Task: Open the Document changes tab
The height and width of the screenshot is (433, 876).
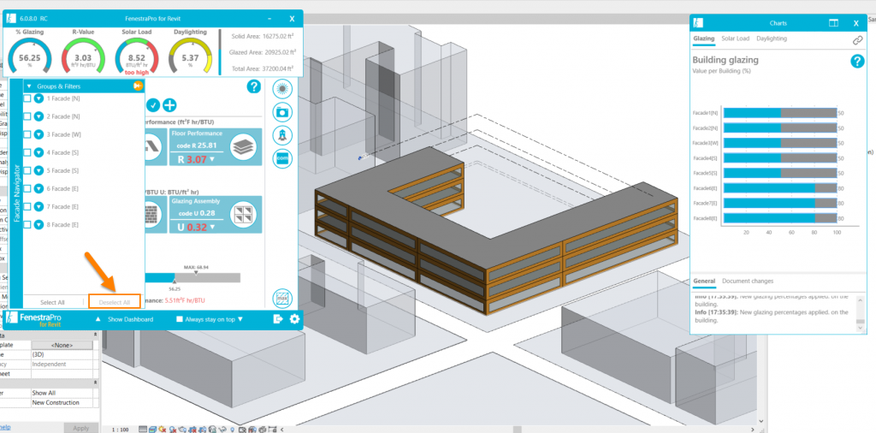Action: (748, 281)
